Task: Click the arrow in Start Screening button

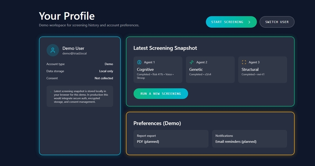Action: click(249, 22)
